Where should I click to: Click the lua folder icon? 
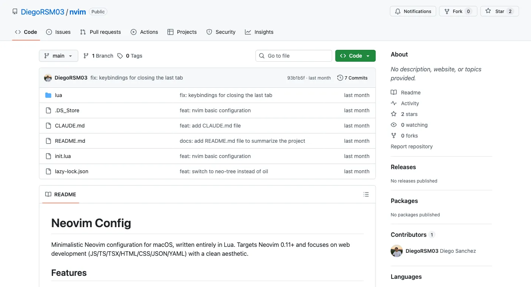pyautogui.click(x=48, y=95)
